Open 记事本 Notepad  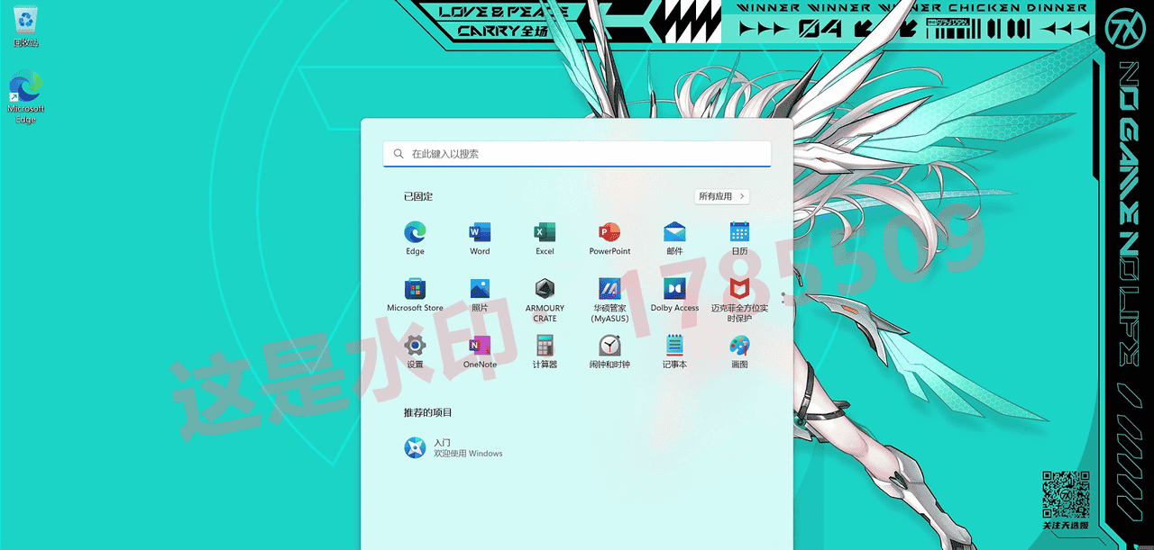(x=674, y=347)
